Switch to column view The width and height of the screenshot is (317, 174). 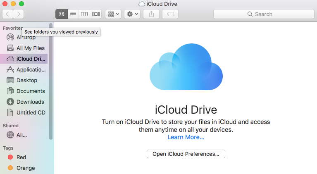click(x=84, y=14)
